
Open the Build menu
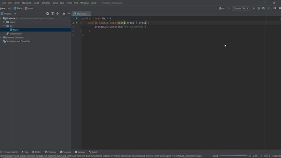coord(55,3)
